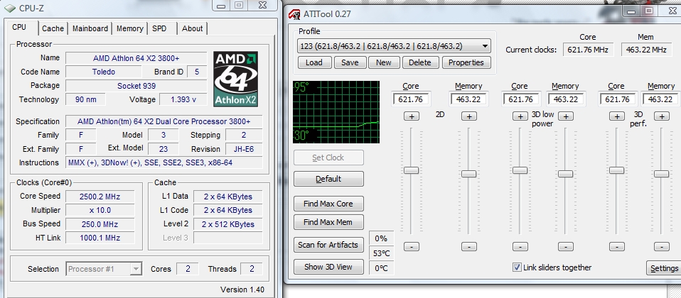Click the 3D perf Memory input field

click(660, 99)
